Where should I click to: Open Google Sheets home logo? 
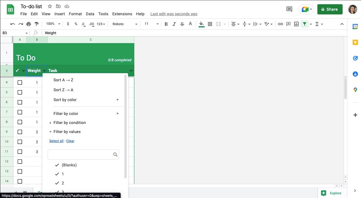10,10
